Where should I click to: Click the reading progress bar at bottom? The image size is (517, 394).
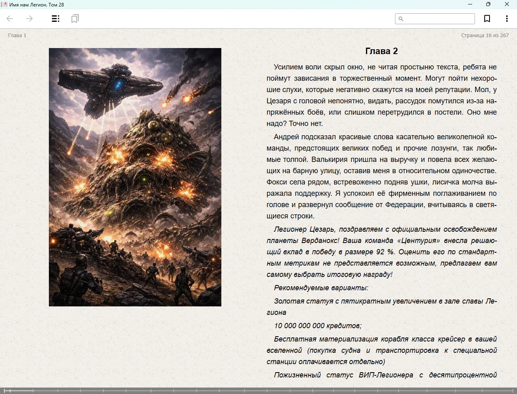click(x=258, y=390)
